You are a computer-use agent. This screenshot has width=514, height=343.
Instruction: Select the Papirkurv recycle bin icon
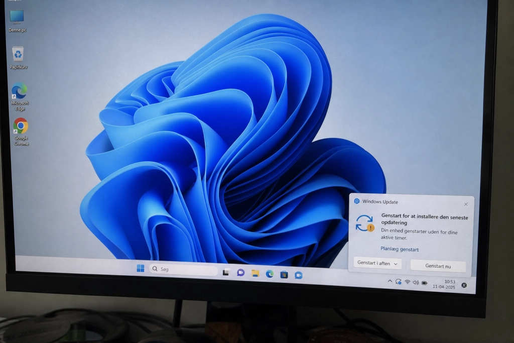tap(19, 58)
